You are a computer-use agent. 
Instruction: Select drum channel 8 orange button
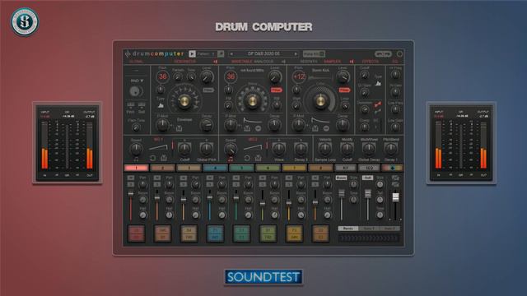point(320,168)
